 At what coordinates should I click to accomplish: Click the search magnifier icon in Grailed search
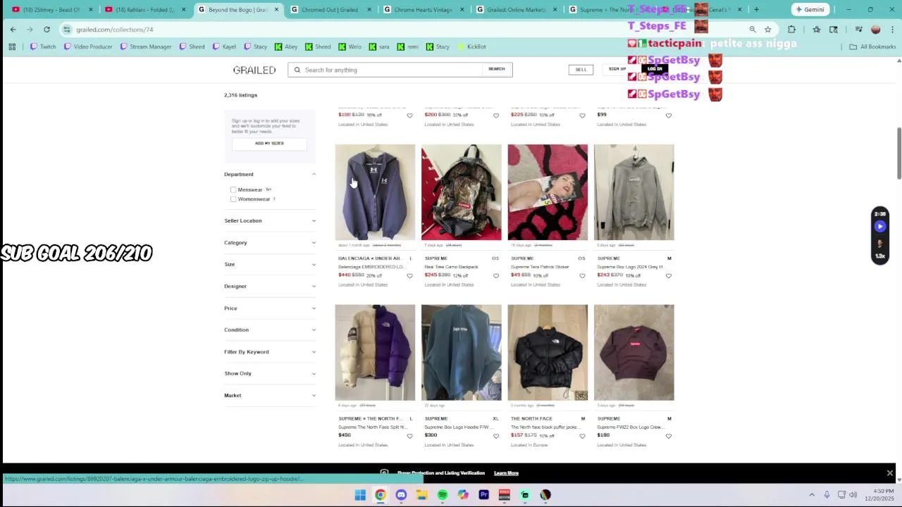(297, 70)
